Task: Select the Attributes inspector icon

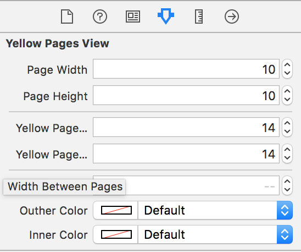Action: point(166,16)
